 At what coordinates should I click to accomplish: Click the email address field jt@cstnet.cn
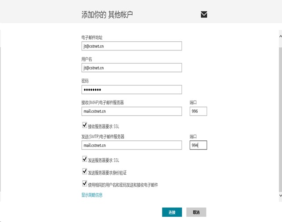[132, 46]
